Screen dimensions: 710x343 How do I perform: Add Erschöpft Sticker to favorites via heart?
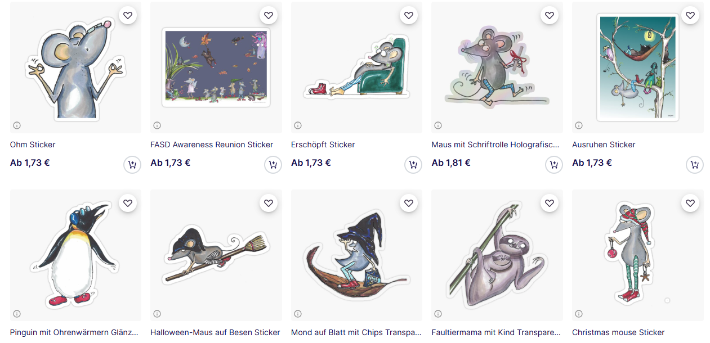coord(409,15)
